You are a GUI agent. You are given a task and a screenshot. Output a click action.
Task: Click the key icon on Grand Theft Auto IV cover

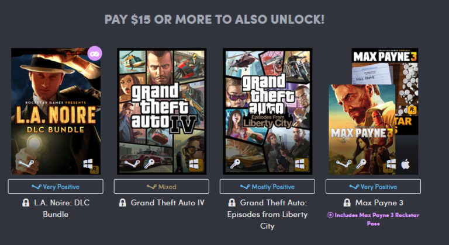click(149, 164)
